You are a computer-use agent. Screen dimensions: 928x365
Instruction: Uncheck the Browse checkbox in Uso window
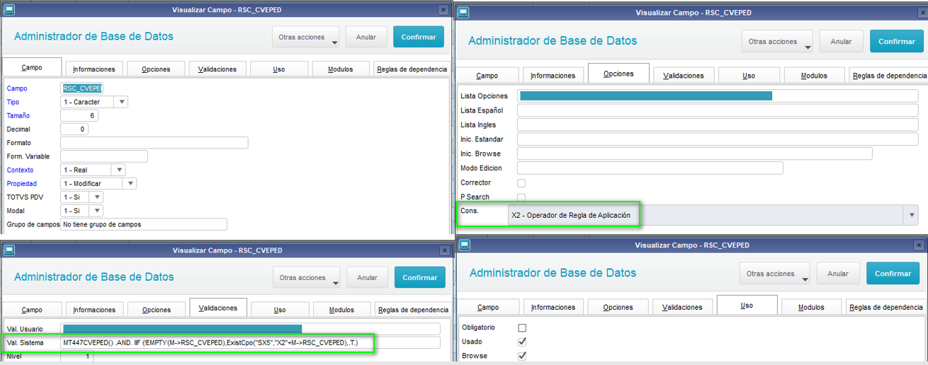(x=522, y=356)
